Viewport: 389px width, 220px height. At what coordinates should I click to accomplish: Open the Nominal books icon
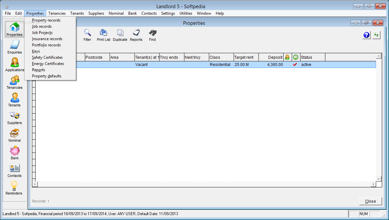(14, 135)
